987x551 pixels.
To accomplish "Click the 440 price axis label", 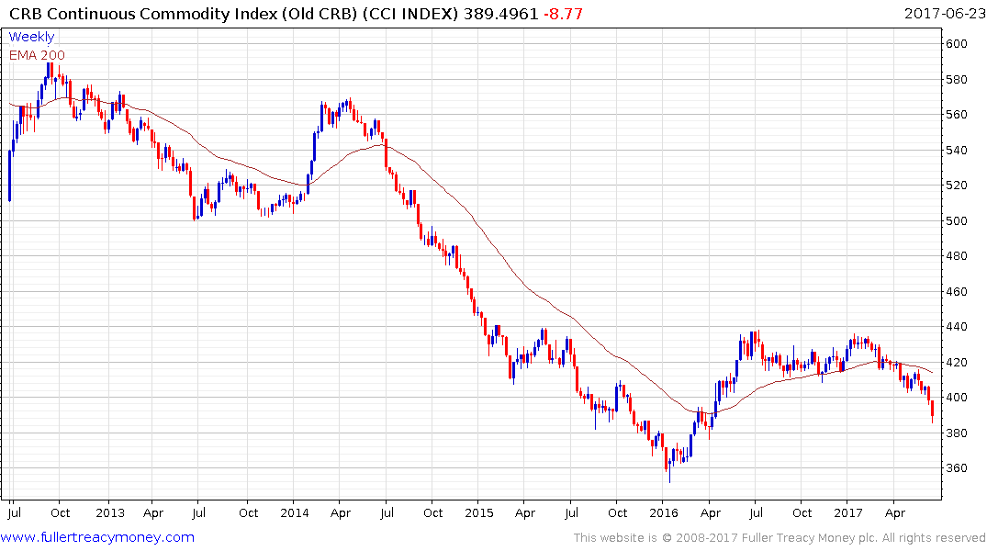I will [x=957, y=327].
